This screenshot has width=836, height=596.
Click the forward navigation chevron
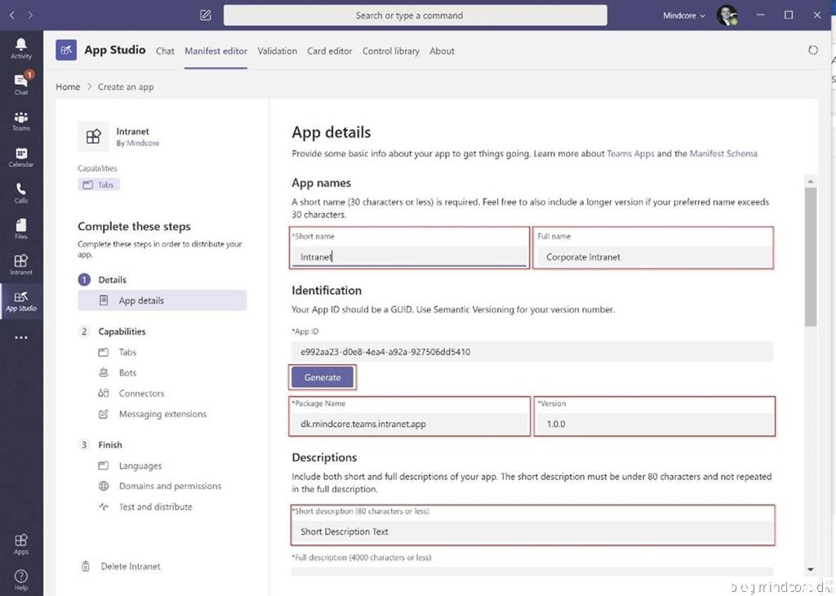30,15
